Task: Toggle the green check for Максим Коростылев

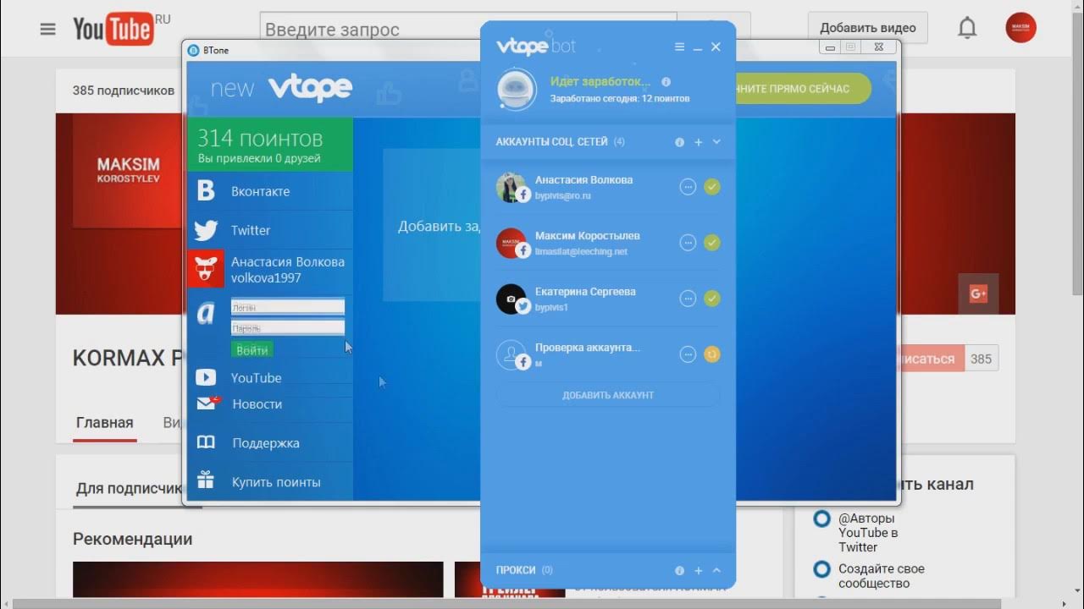Action: point(712,243)
